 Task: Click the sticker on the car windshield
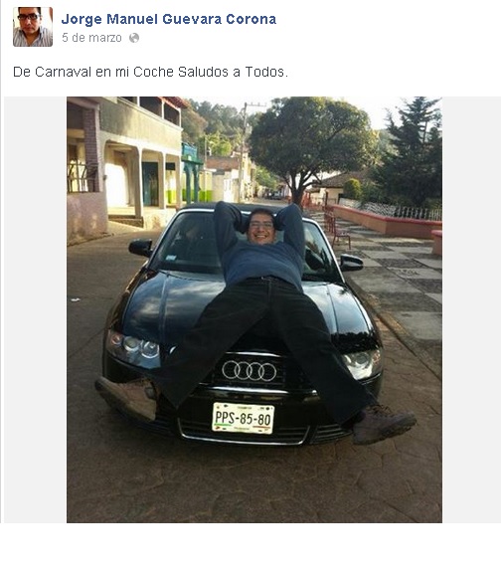(171, 258)
